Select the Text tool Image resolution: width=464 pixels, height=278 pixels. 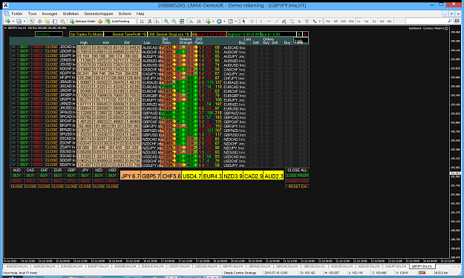click(299, 21)
